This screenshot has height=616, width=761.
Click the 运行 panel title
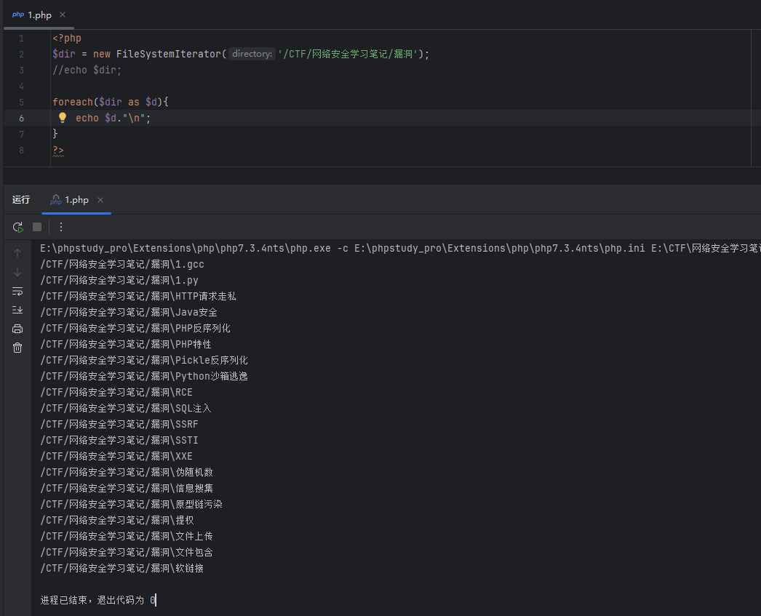click(x=21, y=200)
